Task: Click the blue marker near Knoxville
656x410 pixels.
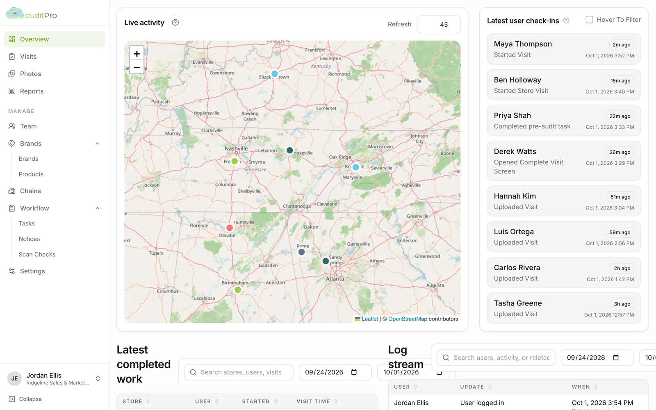Action: [x=356, y=167]
